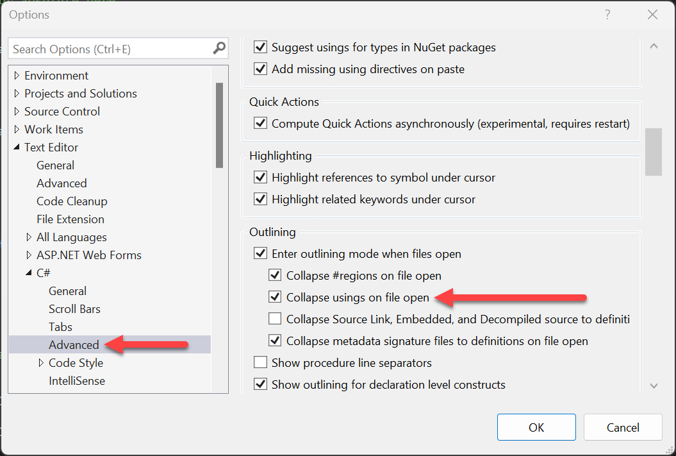Click the options pane scrollbar thumb
Viewport: 676px width, 456px height.
(x=653, y=151)
